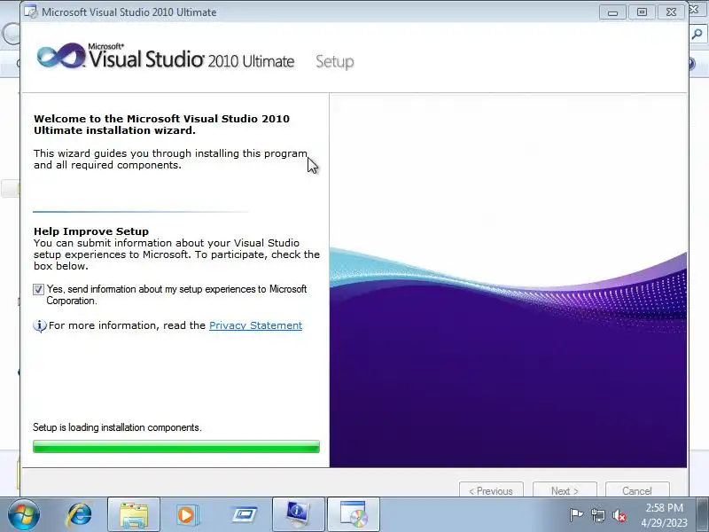This screenshot has width=709, height=532.
Task: Close the Visual Studio setup window
Action: click(671, 12)
